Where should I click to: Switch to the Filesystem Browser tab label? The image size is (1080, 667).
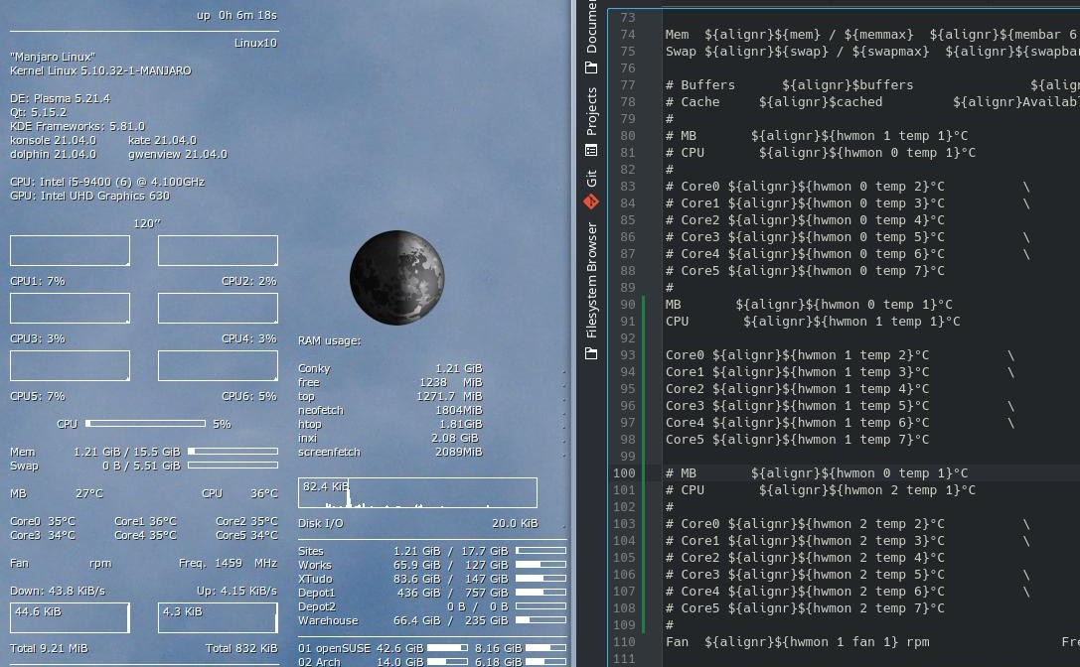point(591,280)
